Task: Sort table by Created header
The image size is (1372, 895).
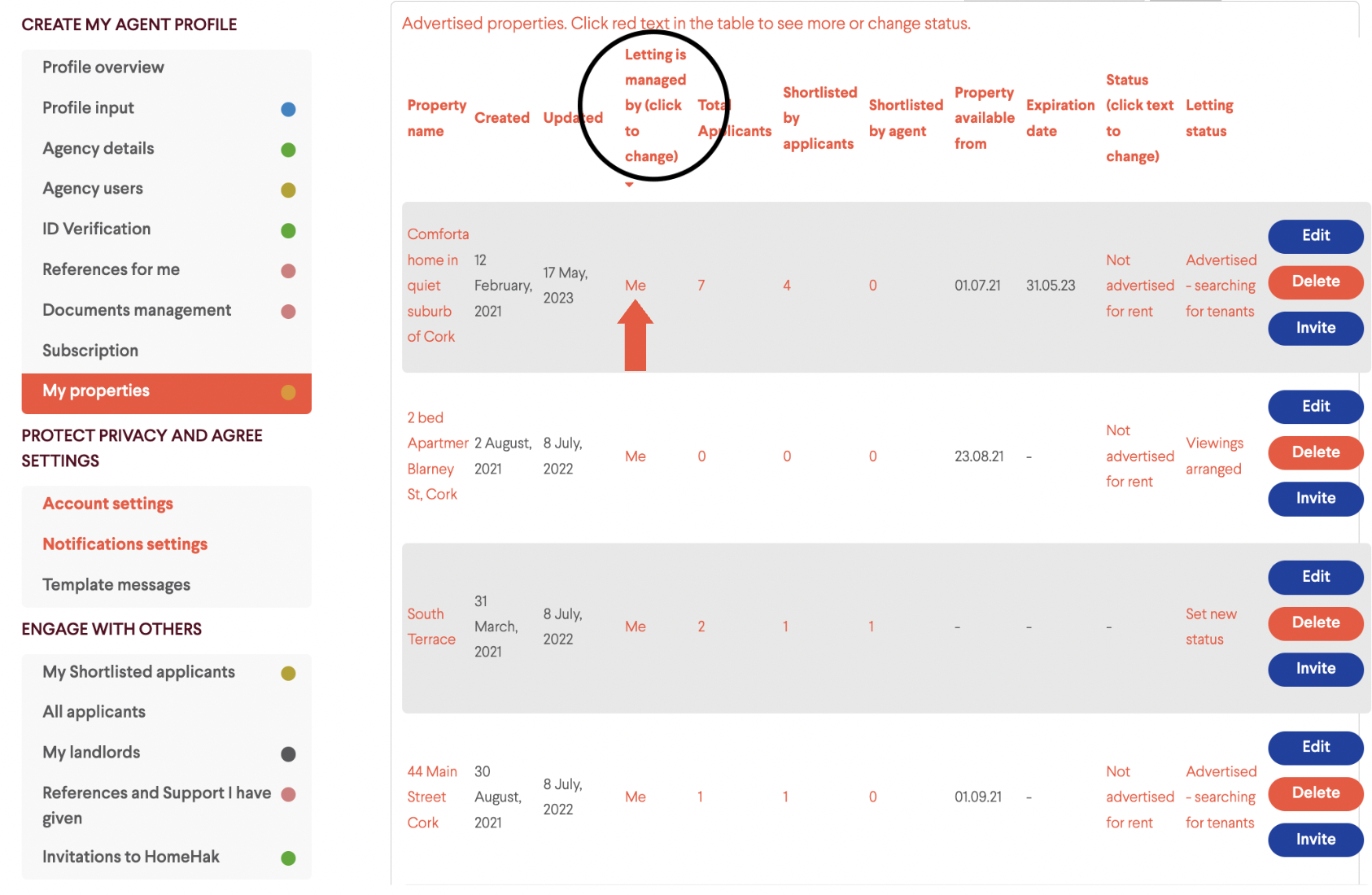Action: (502, 118)
